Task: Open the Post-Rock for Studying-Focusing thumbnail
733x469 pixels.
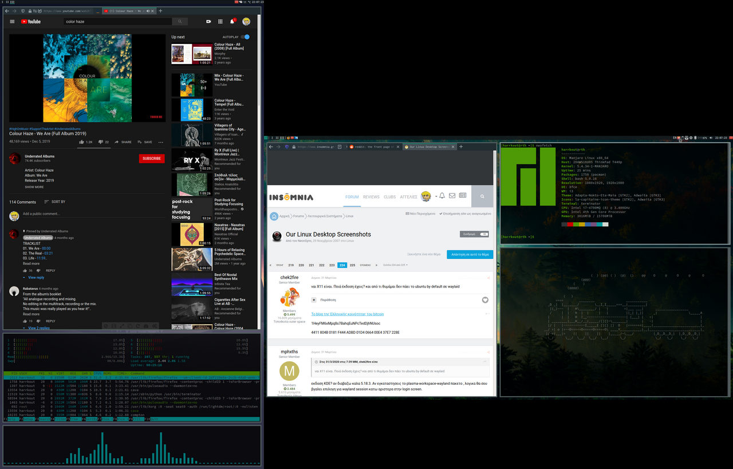Action: (192, 210)
